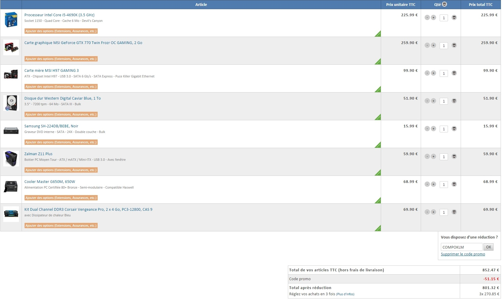Open Disque dur Western Digital Caviar Blue link

[x=62, y=98]
